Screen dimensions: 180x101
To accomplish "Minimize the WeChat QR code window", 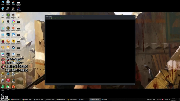I will [x=133, y=16].
